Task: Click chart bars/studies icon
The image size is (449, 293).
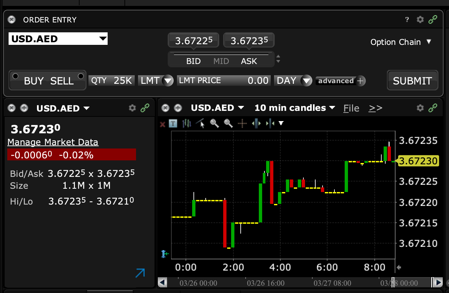Action: [187, 123]
